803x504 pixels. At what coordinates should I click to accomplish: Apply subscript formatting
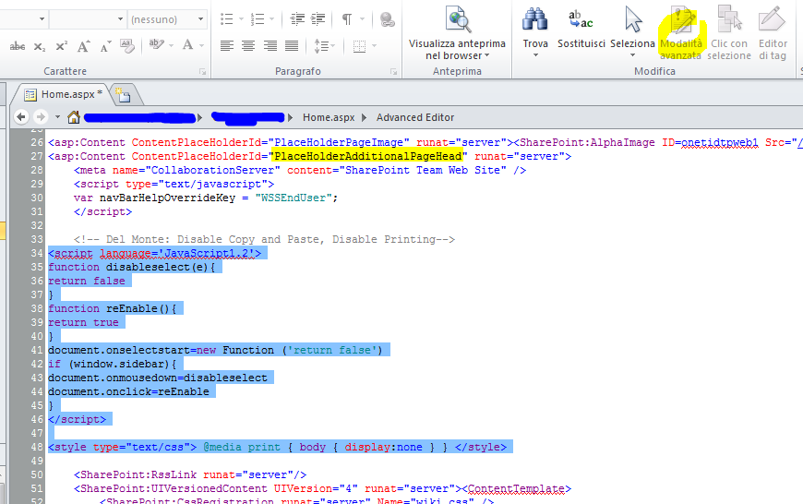pyautogui.click(x=40, y=46)
